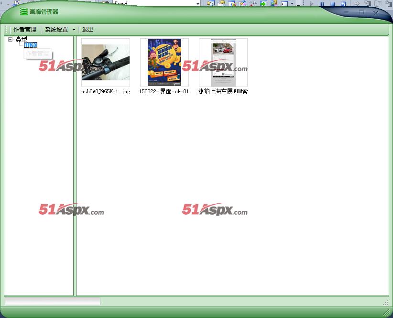Collapse the 类型 tree node
Screen dimensions: 393x318
10,39
